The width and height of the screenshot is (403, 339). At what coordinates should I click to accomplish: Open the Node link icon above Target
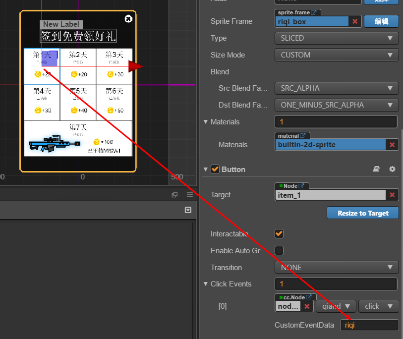(x=301, y=185)
